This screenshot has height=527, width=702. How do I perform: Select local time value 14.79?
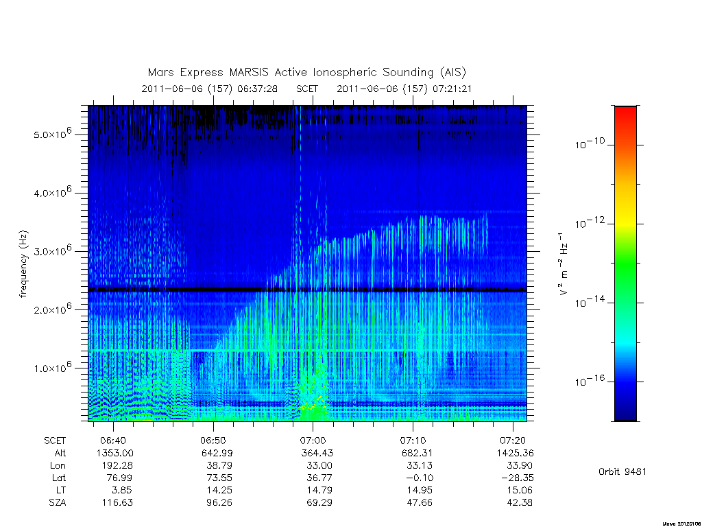(319, 490)
